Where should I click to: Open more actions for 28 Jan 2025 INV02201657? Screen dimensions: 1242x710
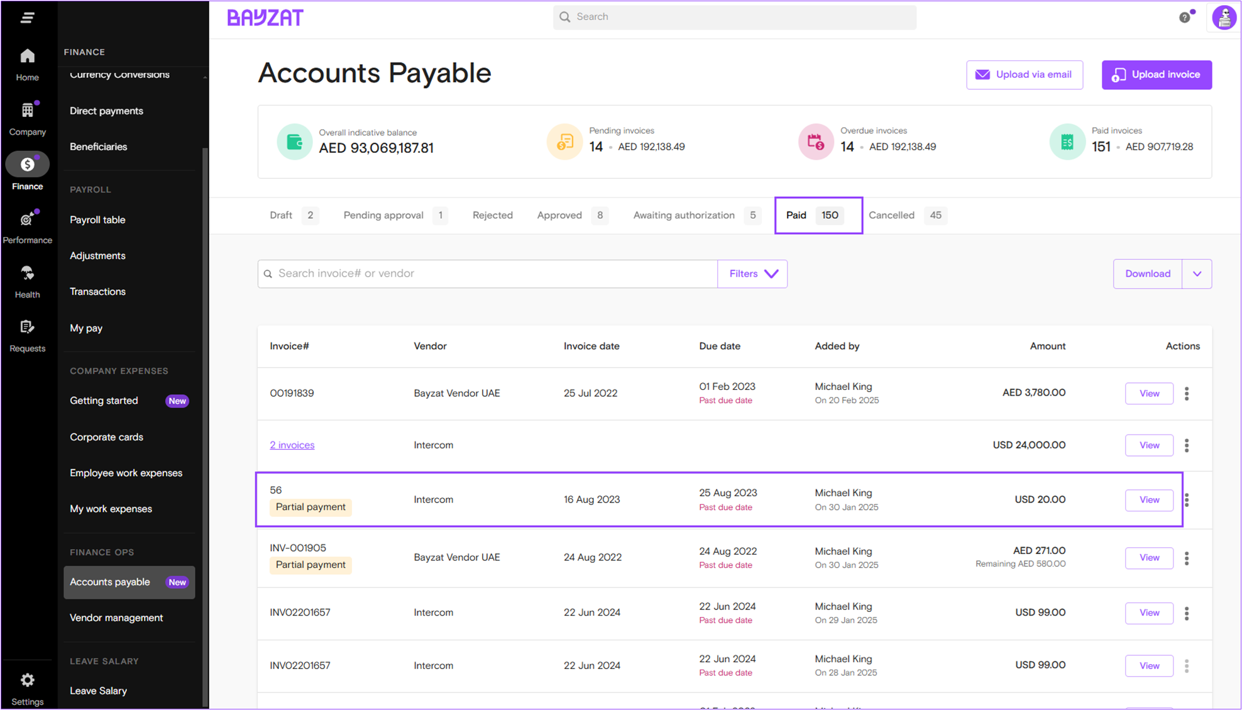(x=1187, y=666)
